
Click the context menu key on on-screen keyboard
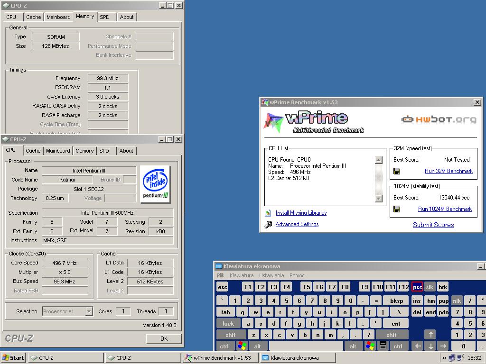click(383, 346)
